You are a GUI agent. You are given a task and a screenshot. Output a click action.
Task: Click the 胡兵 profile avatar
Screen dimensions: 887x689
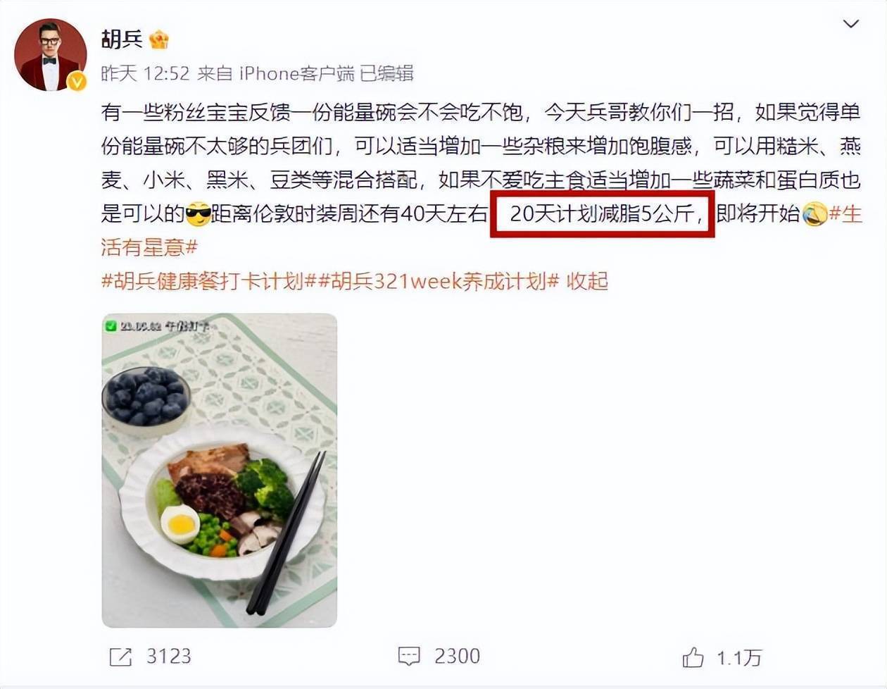tap(51, 54)
